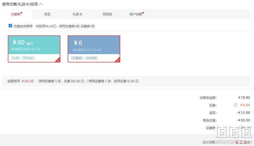This screenshot has width=254, height=146.
Task: Click the 使用优惠/礼品卡/抵用 heading text
Action: point(20,4)
